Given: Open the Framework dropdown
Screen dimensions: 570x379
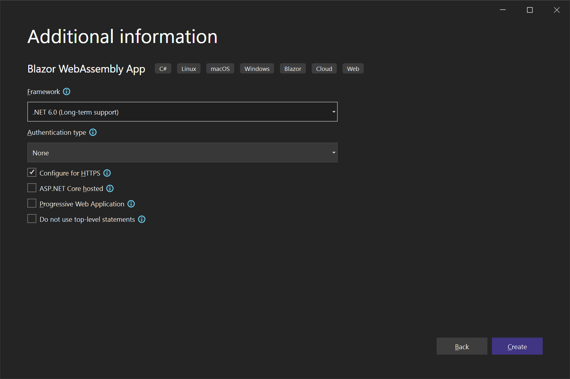Looking at the screenshot, I should [183, 112].
